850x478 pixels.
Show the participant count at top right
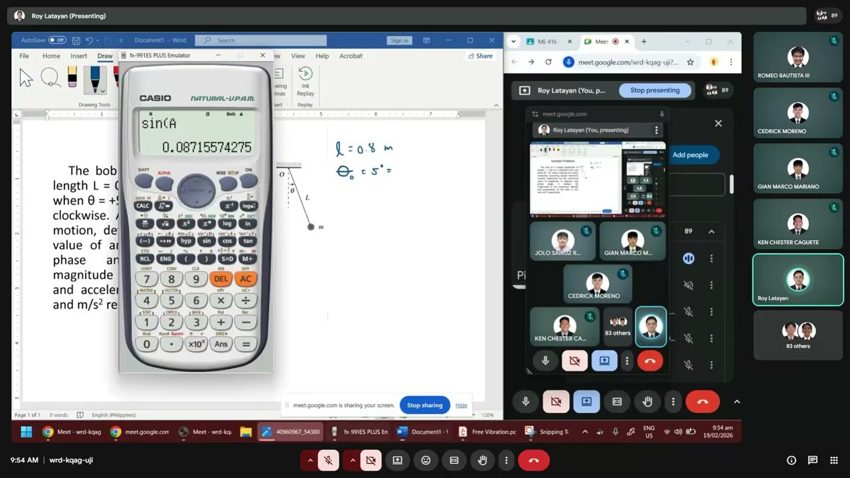pos(826,15)
